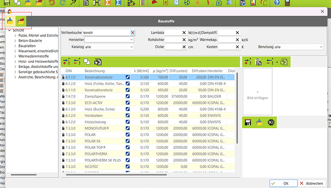Sort by the Hersteller column header
This screenshot has width=331, height=188.
216,71
